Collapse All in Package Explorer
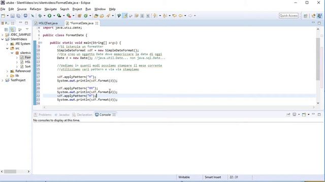The image size is (325, 182). [6, 29]
